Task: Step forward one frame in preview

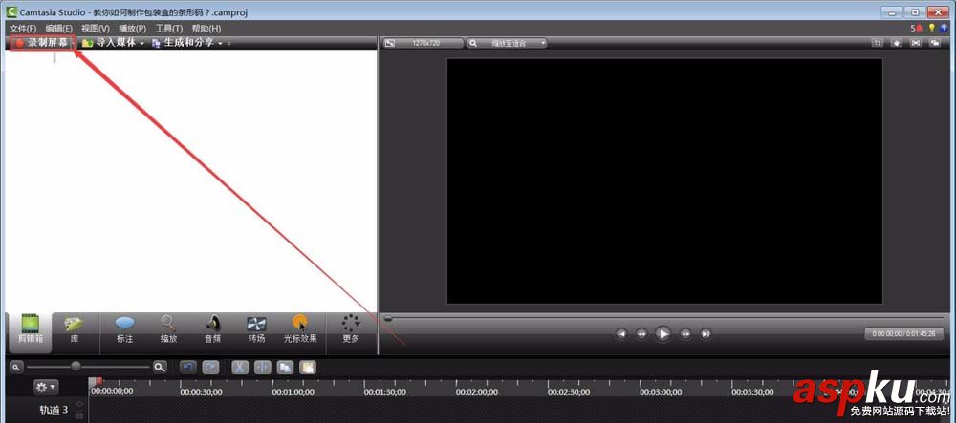Action: pos(685,333)
